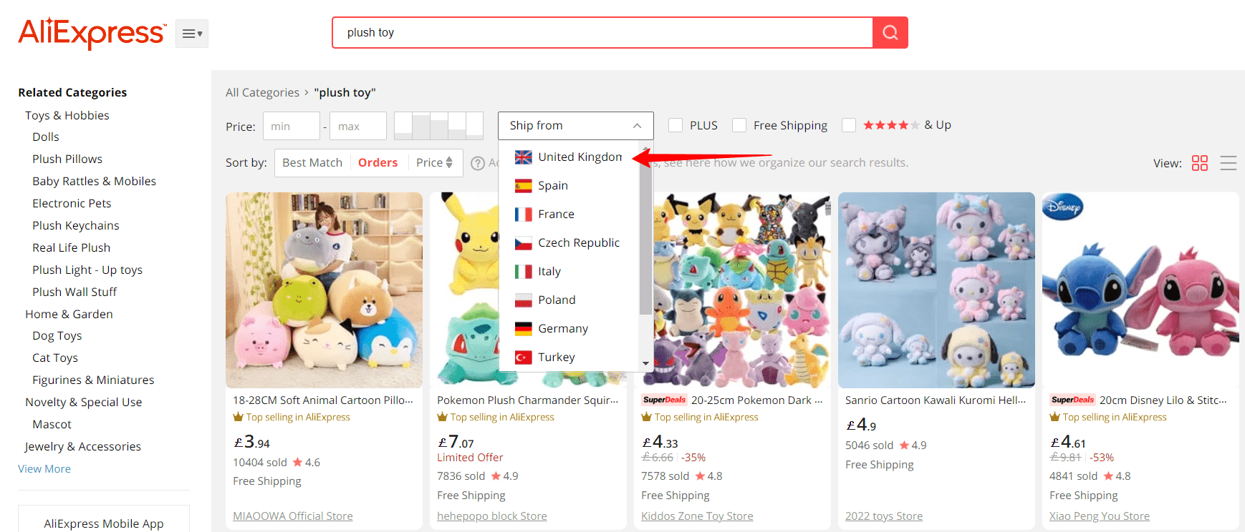Open the hamburger categories menu icon
The width and height of the screenshot is (1245, 532).
pos(192,34)
